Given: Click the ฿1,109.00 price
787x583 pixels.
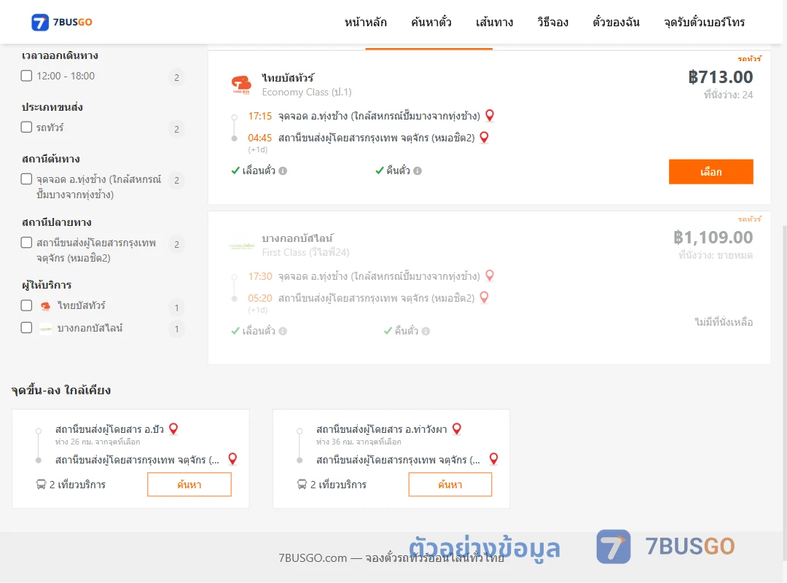Looking at the screenshot, I should [x=713, y=237].
